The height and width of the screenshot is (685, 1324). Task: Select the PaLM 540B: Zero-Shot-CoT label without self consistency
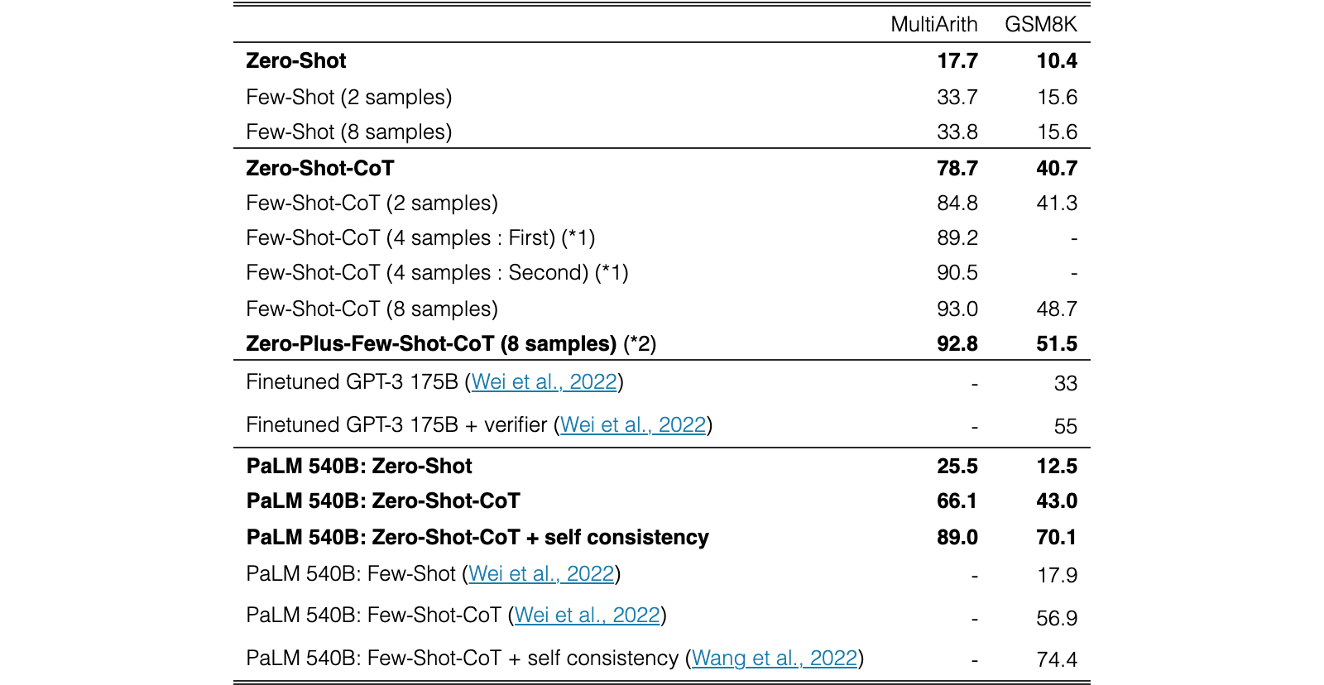383,501
